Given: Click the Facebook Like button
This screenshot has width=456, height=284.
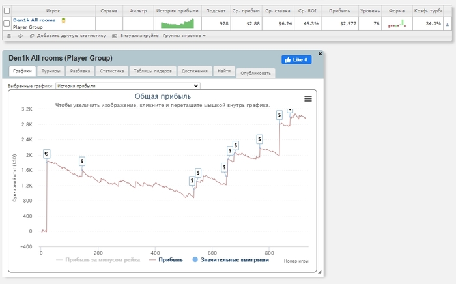Looking at the screenshot, I should (x=296, y=59).
